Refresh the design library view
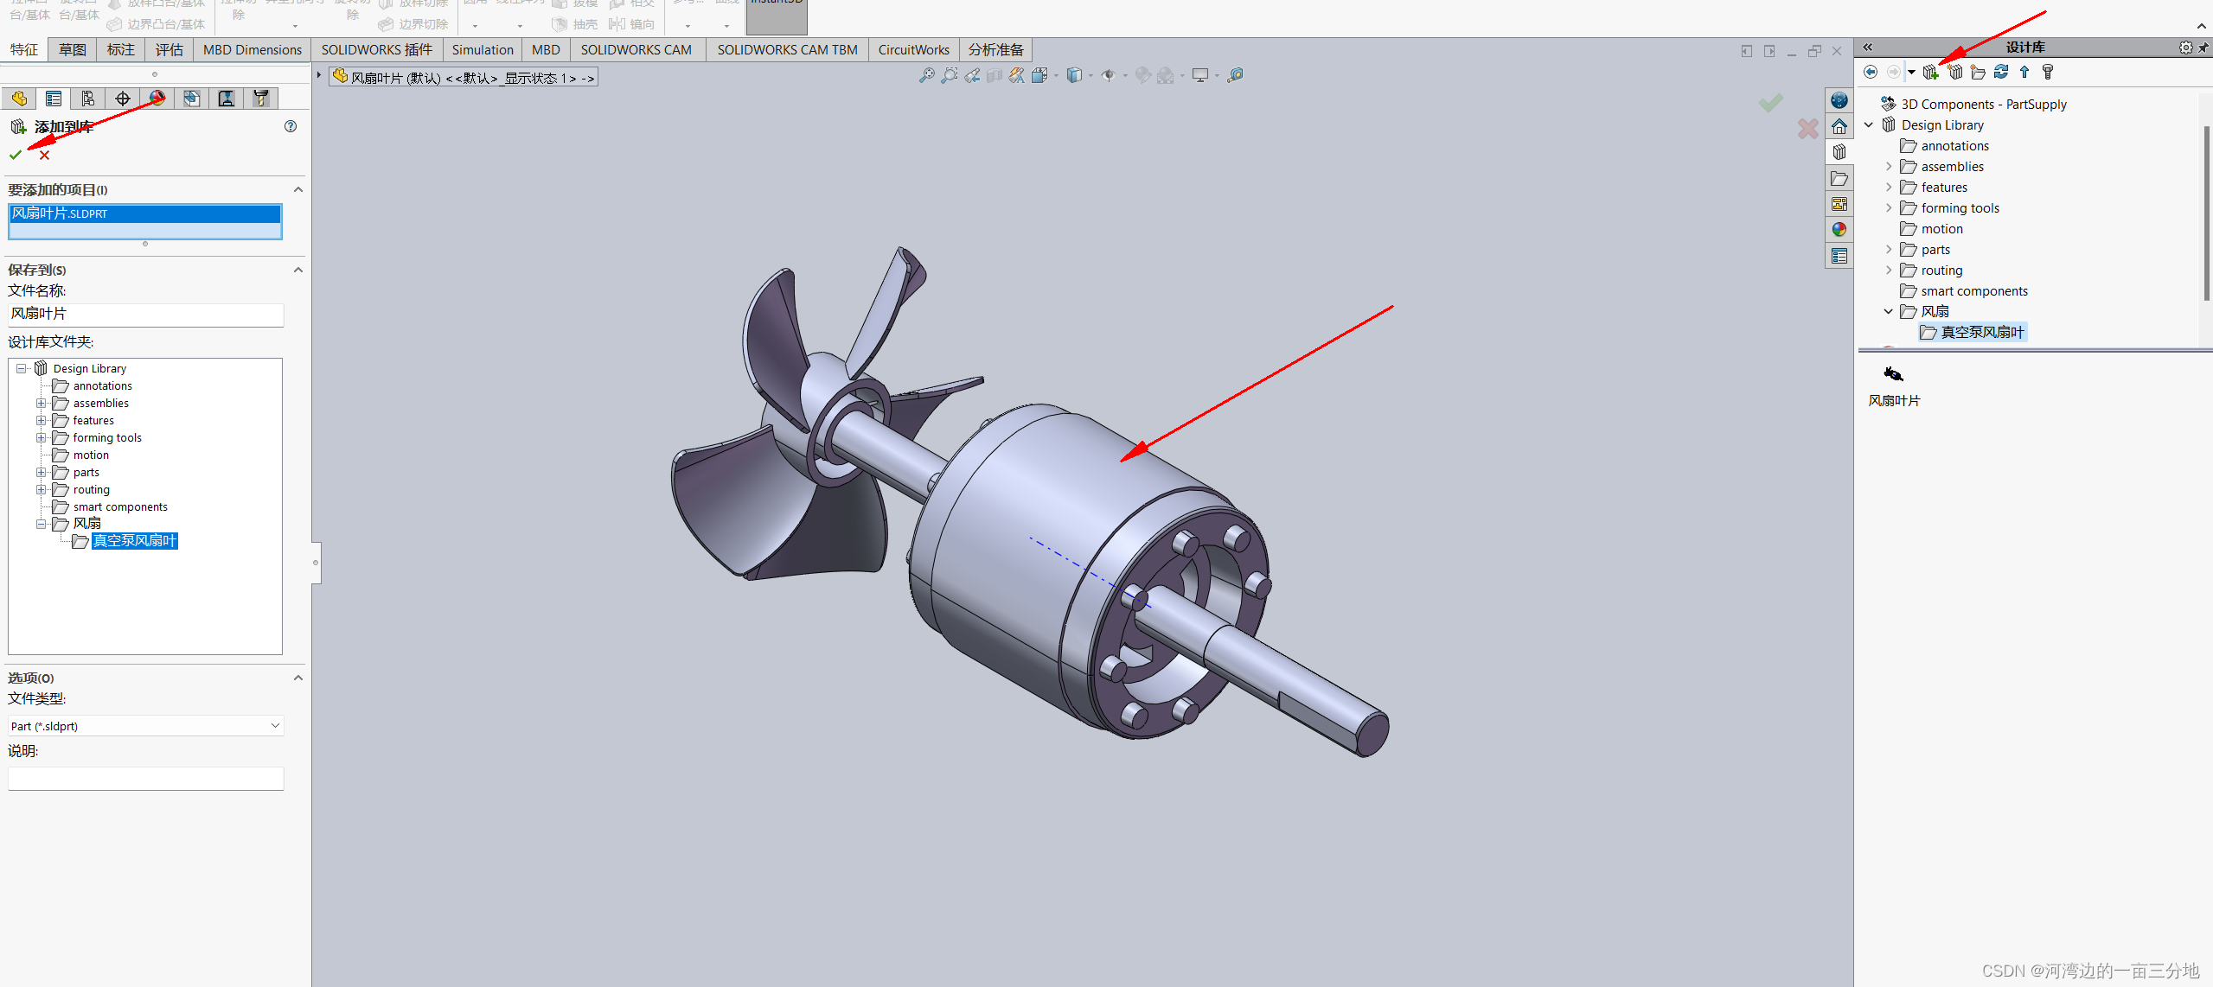This screenshot has width=2213, height=987. click(2001, 73)
